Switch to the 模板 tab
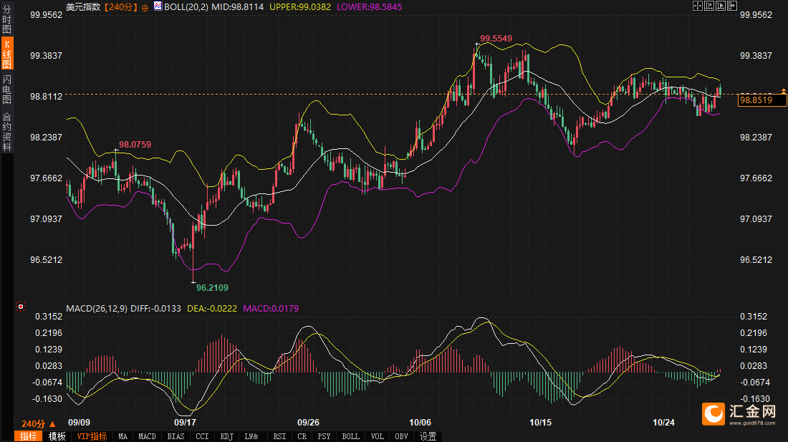 coord(57,436)
